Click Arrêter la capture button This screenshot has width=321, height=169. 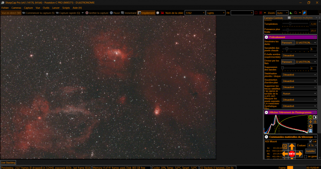pos(97,13)
